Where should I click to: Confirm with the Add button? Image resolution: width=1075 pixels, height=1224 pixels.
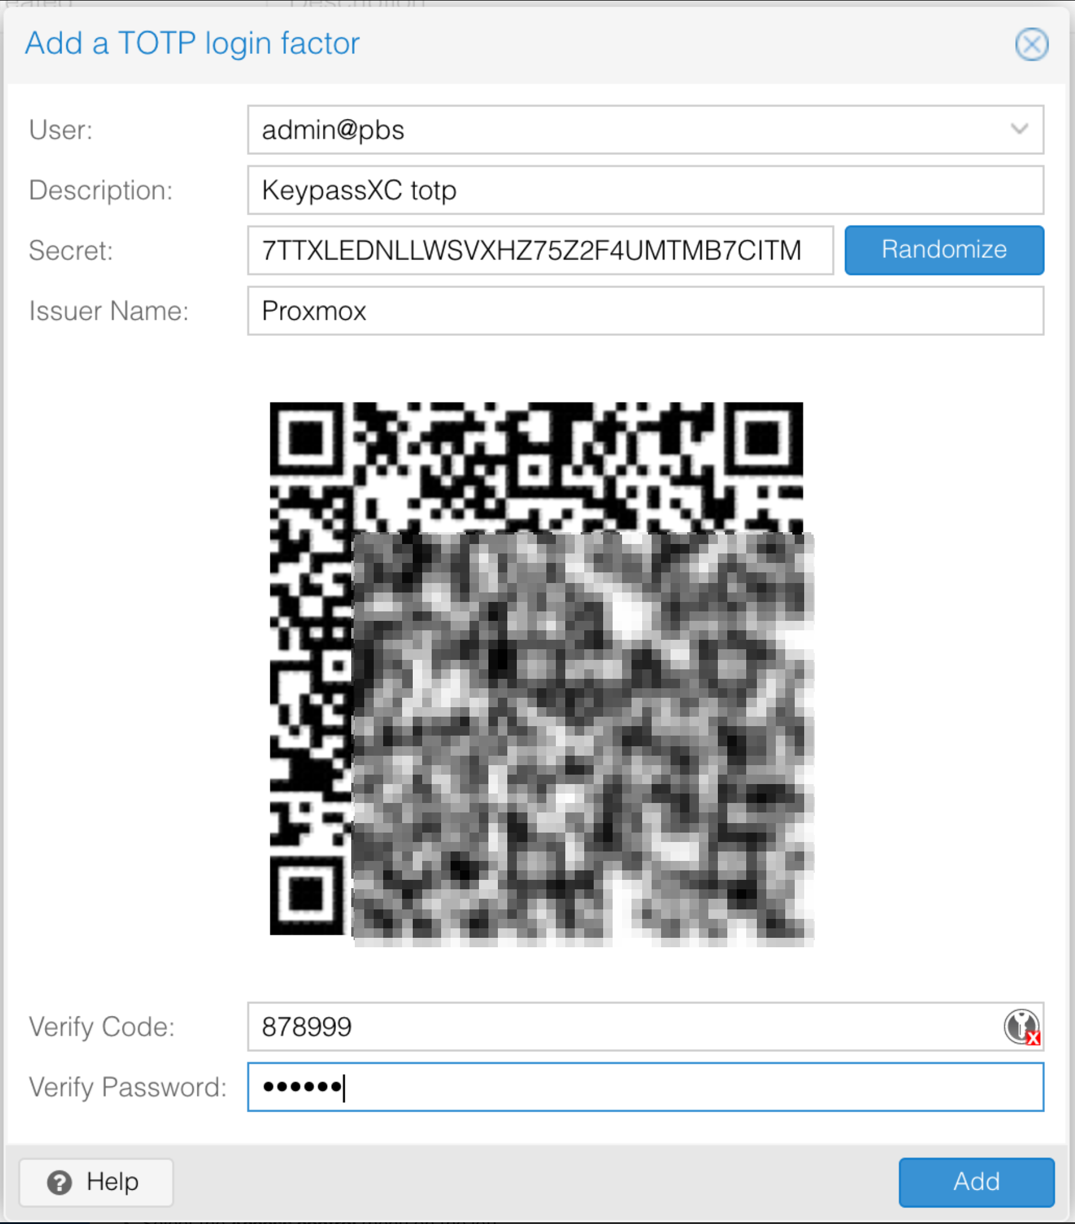pos(976,1181)
